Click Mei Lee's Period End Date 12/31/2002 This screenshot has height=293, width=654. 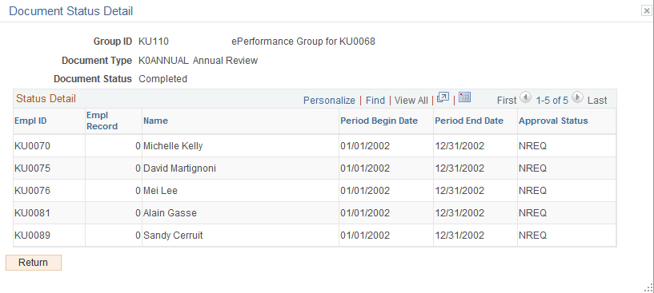459,191
